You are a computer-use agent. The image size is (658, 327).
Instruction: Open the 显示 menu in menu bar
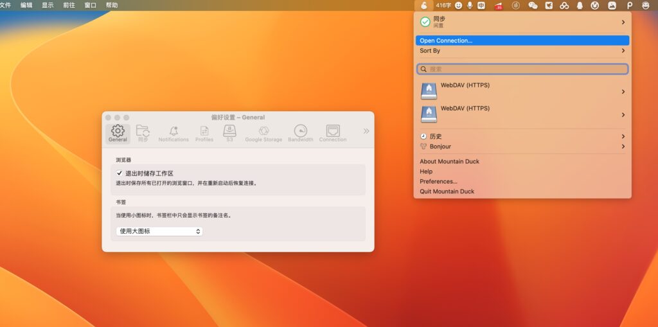point(48,5)
